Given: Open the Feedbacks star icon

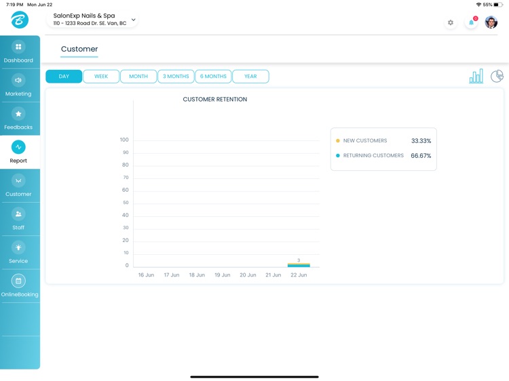Looking at the screenshot, I should (18, 113).
